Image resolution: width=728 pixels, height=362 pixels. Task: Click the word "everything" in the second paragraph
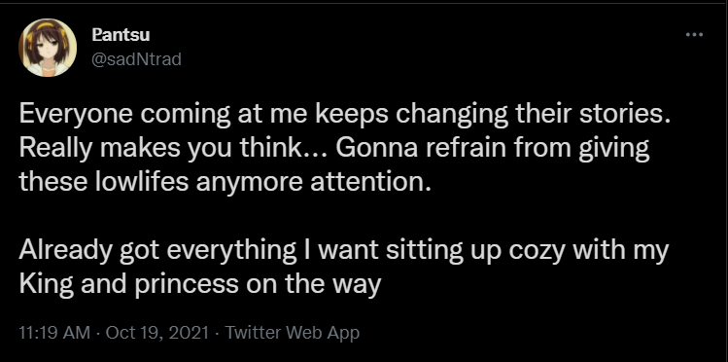[x=230, y=251]
